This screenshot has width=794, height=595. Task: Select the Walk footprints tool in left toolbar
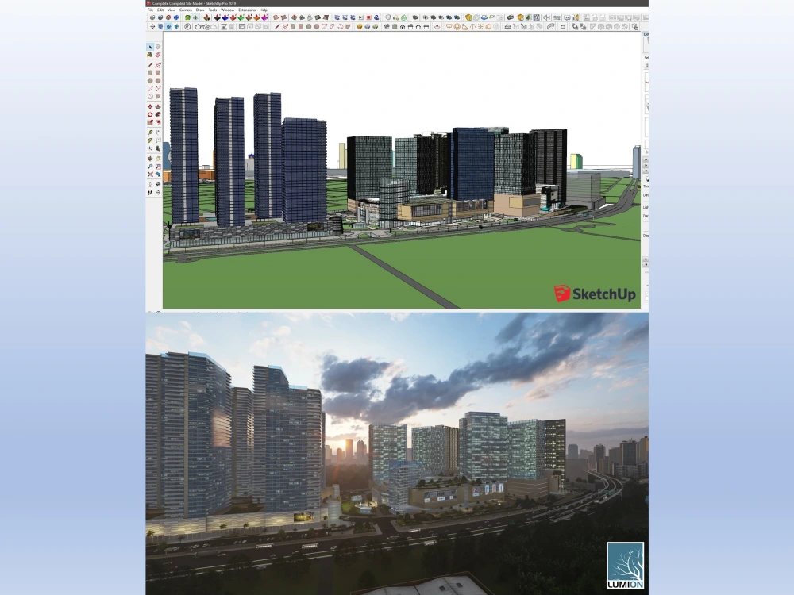pyautogui.click(x=150, y=192)
